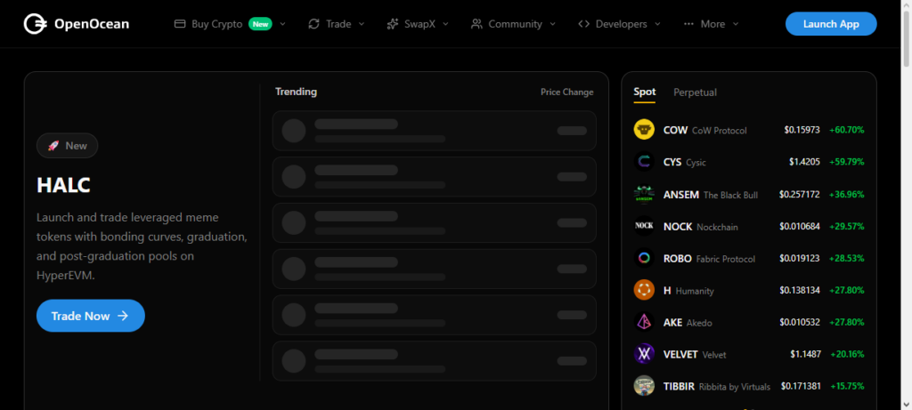912x410 pixels.
Task: Click the Price Change column header
Action: 567,92
